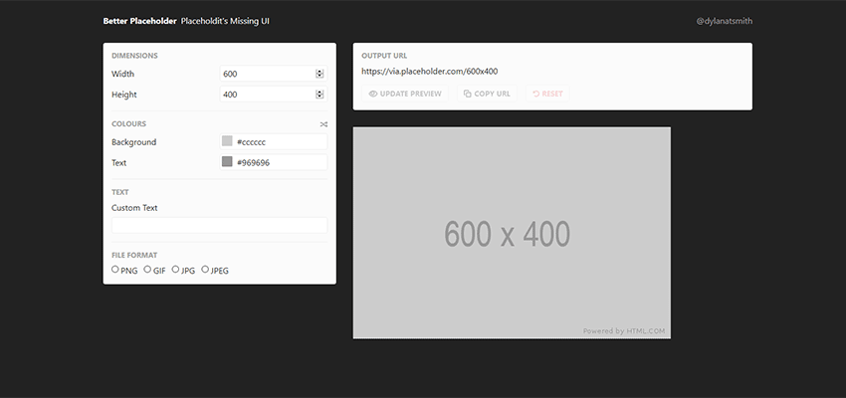The image size is (846, 398).
Task: Focus the Custom Text input field
Action: 219,226
